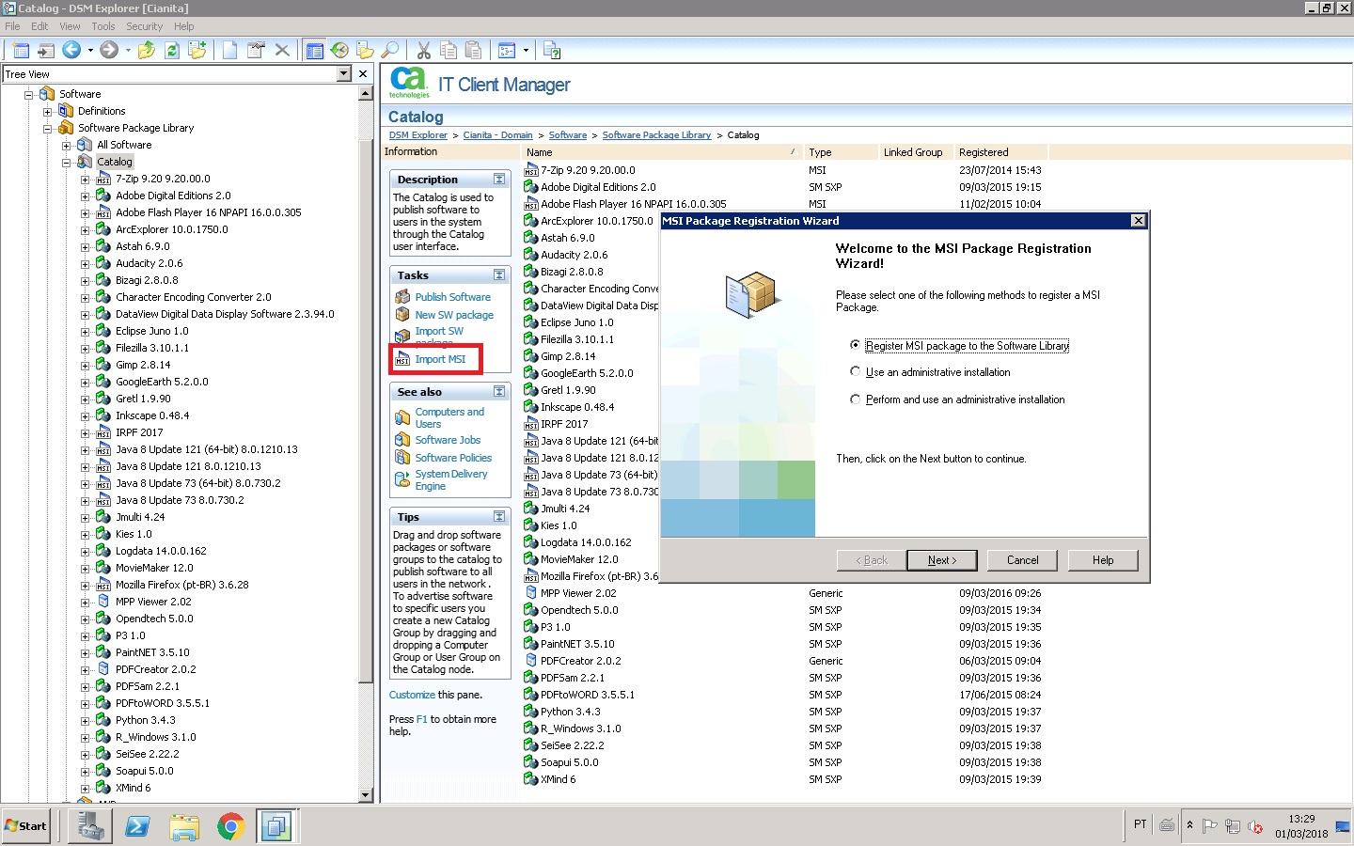The image size is (1354, 846).
Task: Click the gray forward arrow in toolbar
Action: [109, 50]
